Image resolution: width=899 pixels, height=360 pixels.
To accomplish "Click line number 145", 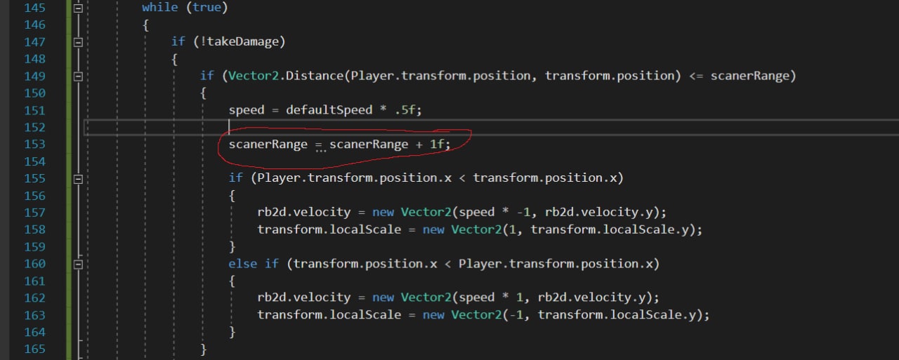I will (x=34, y=8).
